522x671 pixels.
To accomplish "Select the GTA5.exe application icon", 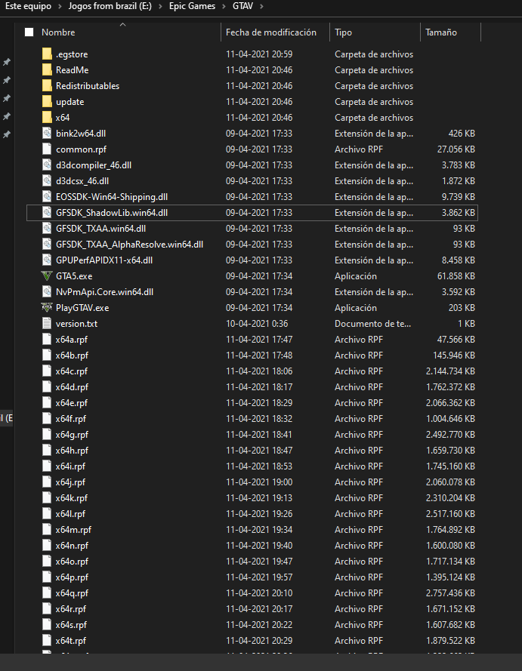I will tap(47, 276).
